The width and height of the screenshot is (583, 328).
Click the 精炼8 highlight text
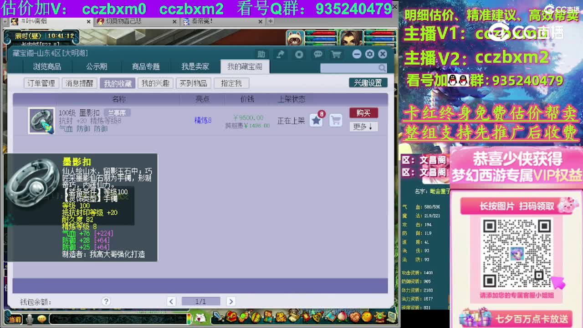click(203, 121)
